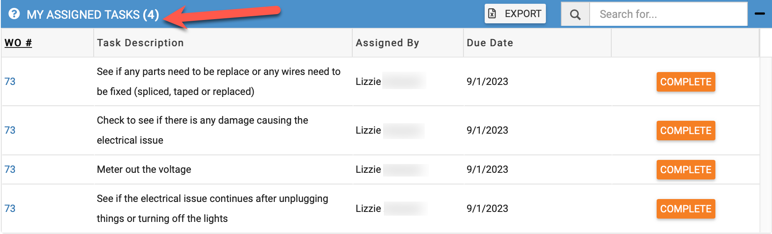The height and width of the screenshot is (234, 772).
Task: Complete the unplugging things task
Action: (x=686, y=209)
